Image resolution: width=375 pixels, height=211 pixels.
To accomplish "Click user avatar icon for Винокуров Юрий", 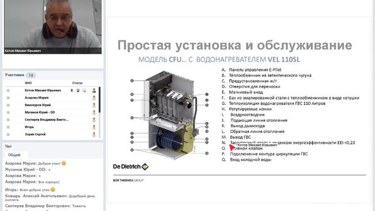I will tap(94, 105).
